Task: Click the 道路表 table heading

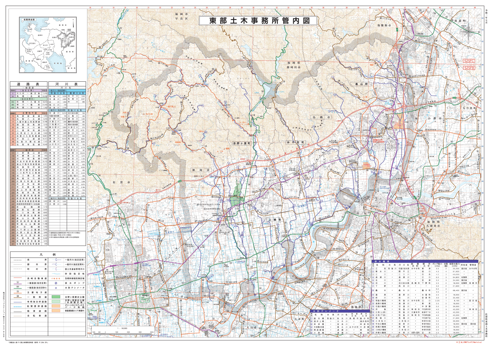Action: [x=28, y=84]
